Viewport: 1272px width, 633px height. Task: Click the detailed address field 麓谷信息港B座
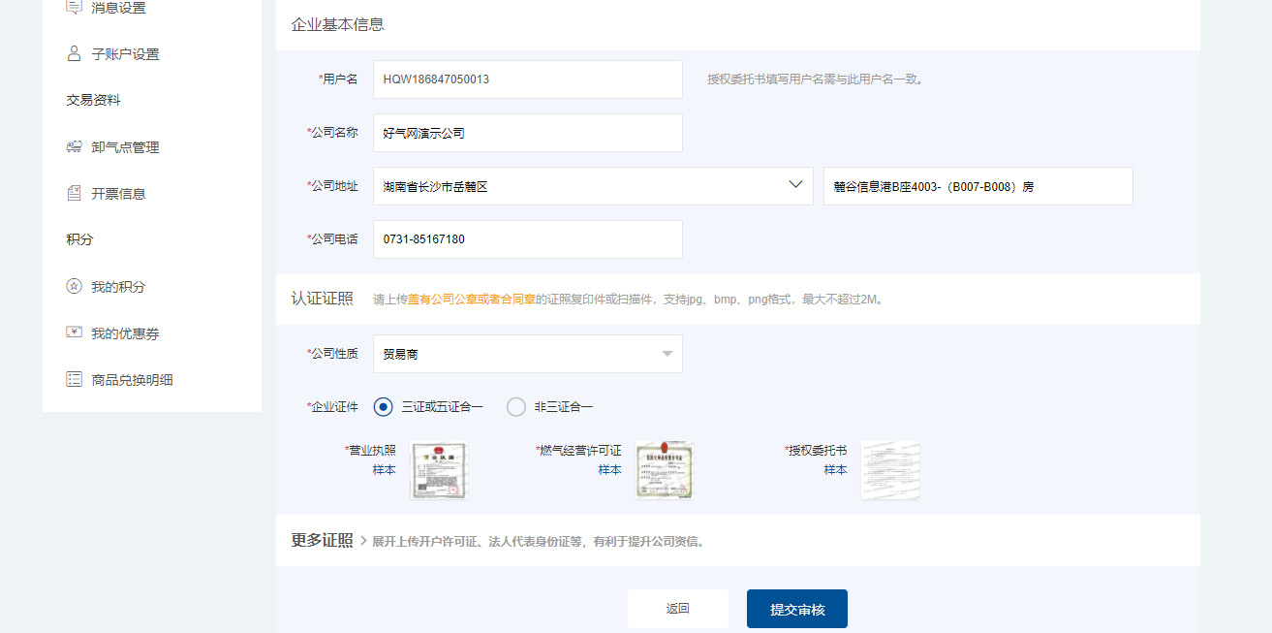pyautogui.click(x=978, y=186)
